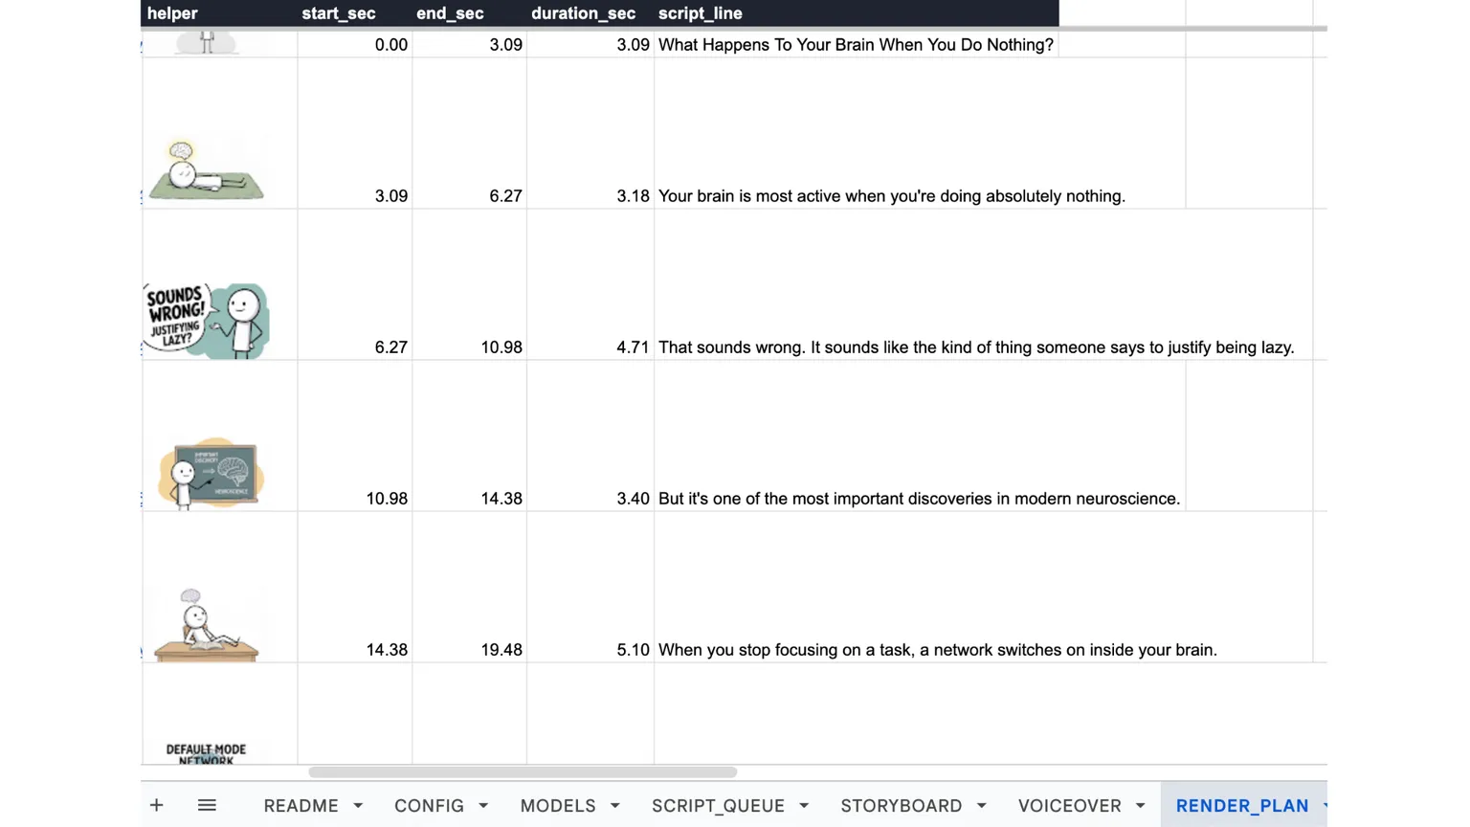1470x827 pixels.
Task: Select duration_sec cell with value 3.18
Action: point(590,133)
